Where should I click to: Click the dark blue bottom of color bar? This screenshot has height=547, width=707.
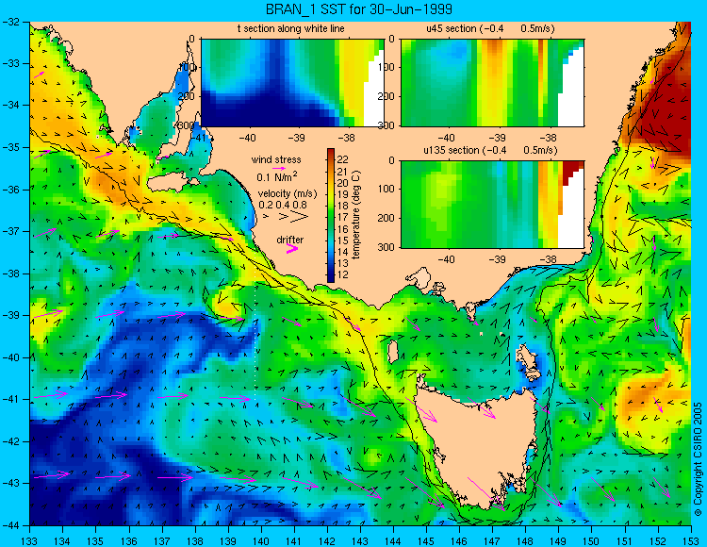click(x=331, y=277)
